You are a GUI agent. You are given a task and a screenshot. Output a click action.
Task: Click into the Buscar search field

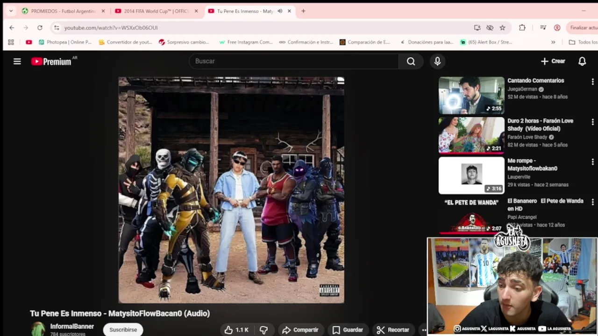point(294,61)
